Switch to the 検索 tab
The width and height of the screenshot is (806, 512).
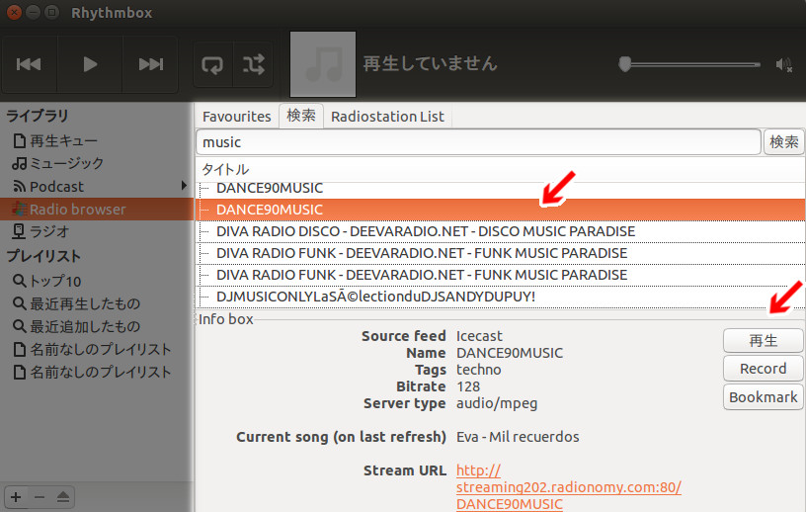click(301, 116)
